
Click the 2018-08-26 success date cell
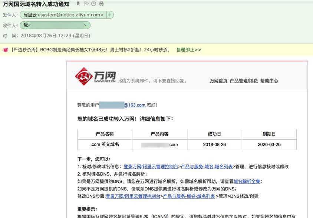pos(214,144)
